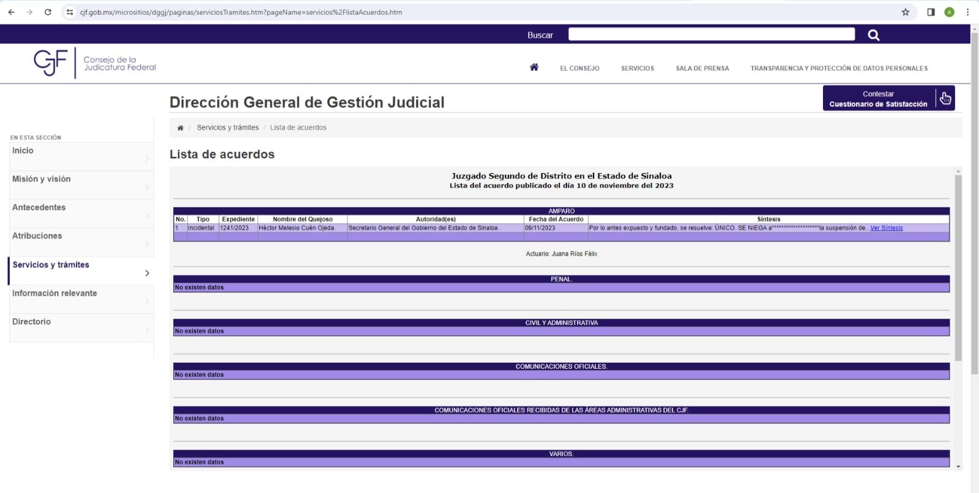Open Antecedentes sidebar item
The width and height of the screenshot is (979, 493).
pyautogui.click(x=81, y=213)
